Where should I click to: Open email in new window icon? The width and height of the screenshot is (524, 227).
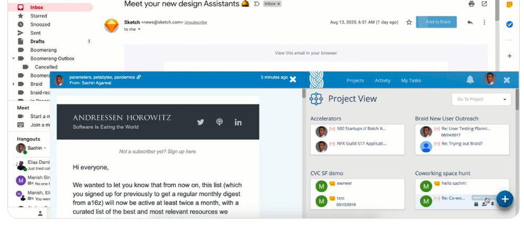point(484,4)
